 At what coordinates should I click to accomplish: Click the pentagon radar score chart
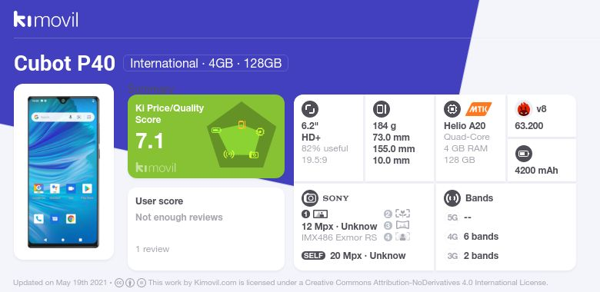pos(241,136)
